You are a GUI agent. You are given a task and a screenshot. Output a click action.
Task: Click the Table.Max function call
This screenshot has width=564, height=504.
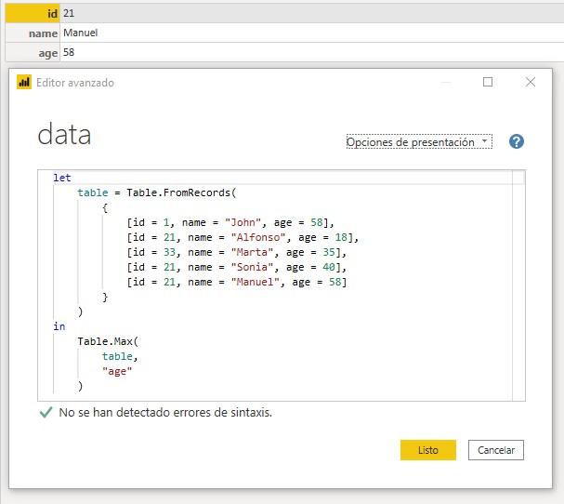click(x=107, y=341)
